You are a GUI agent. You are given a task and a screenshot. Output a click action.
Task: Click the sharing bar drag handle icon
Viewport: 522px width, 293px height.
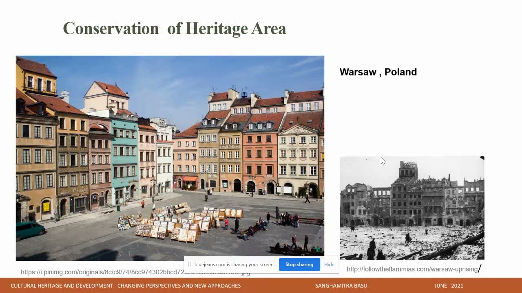click(189, 265)
